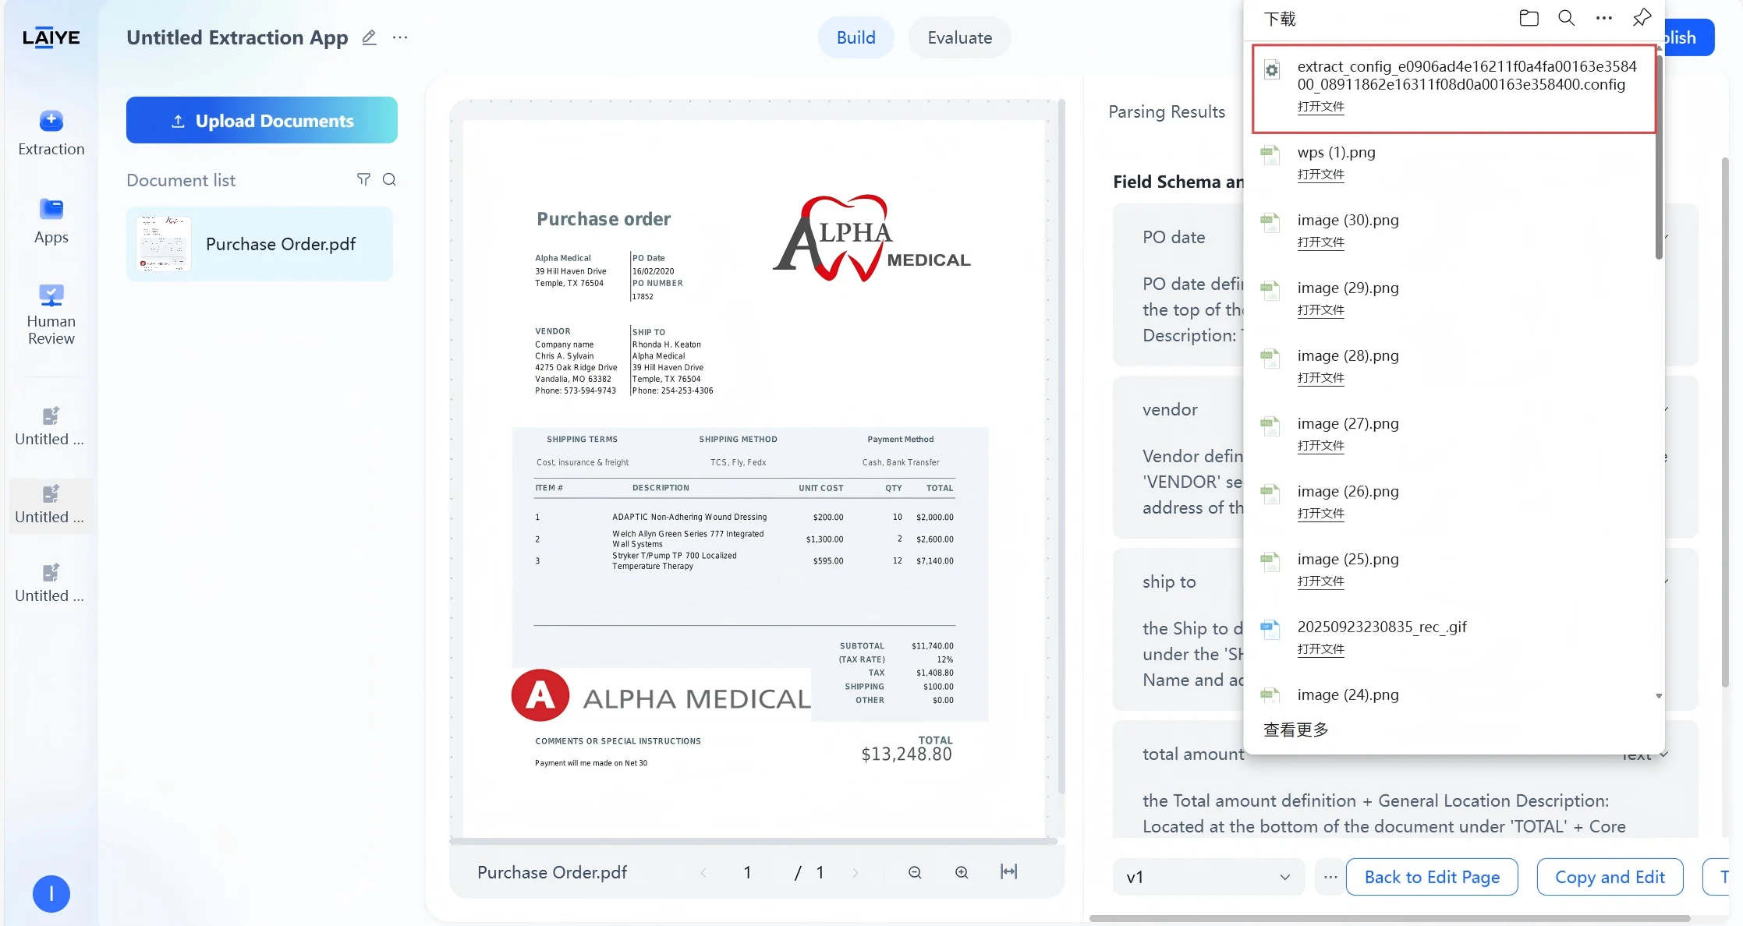Switch to the Build tab
The image size is (1743, 926).
tap(856, 37)
